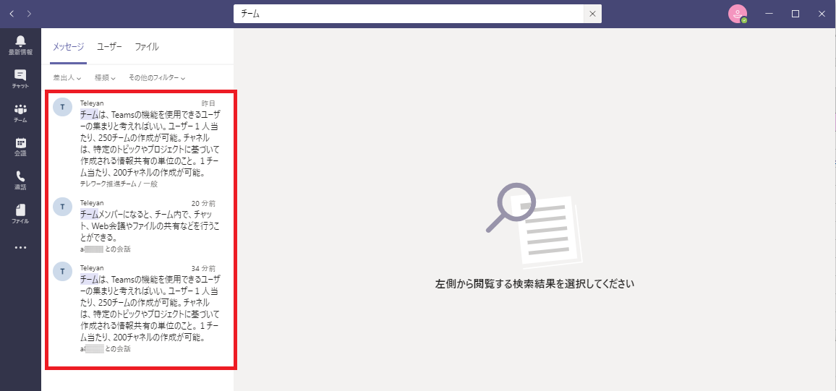This screenshot has height=391, width=836.
Task: Expand the 差出人 filter dropdown
Action: click(x=67, y=78)
